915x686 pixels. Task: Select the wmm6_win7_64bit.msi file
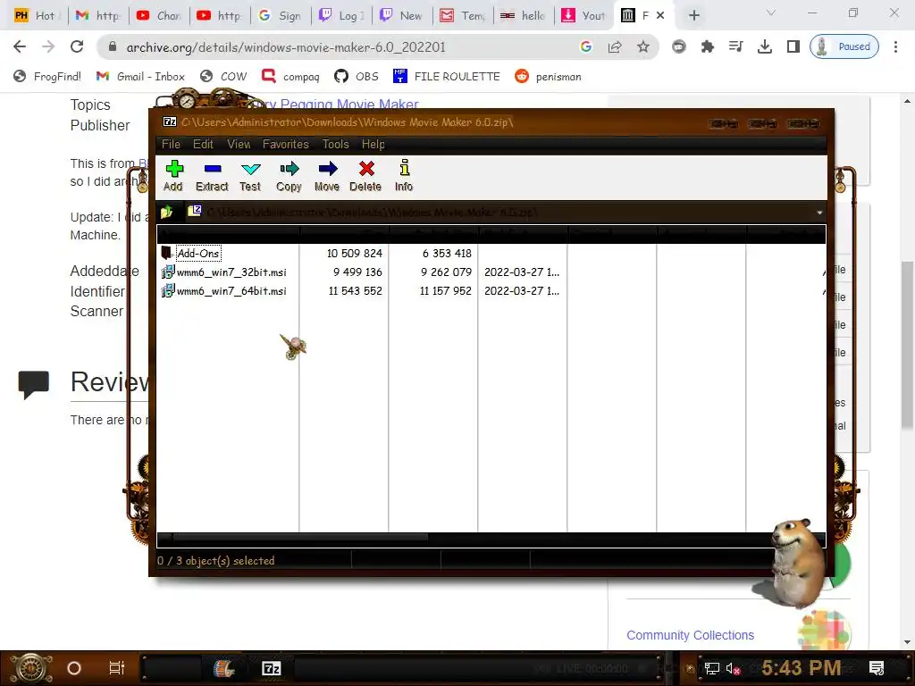point(231,291)
